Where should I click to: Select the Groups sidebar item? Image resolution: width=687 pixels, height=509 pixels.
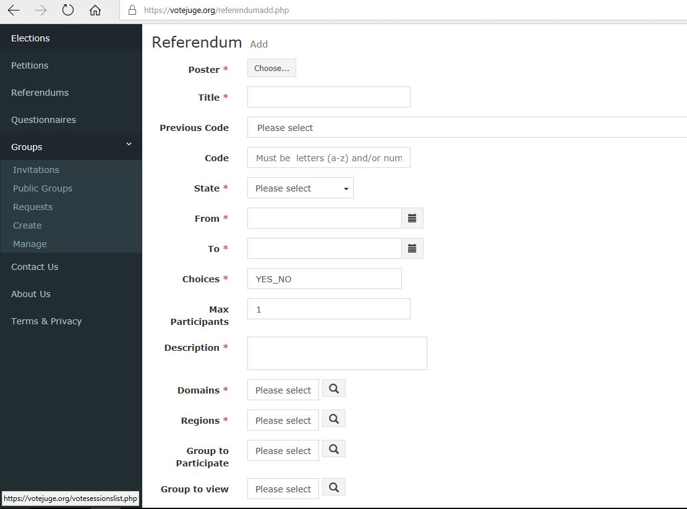pos(71,146)
